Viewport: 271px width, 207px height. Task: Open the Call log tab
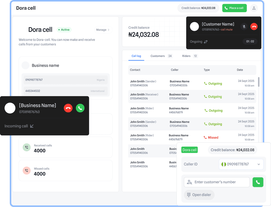tap(136, 56)
